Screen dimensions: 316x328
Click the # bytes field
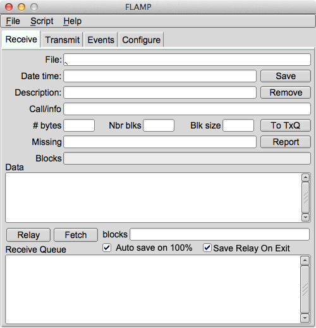[x=79, y=125]
